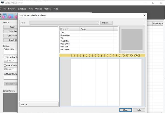Click the Yesterday search button
Image resolution: width=165 pixels, height=113 pixels.
click(10, 31)
